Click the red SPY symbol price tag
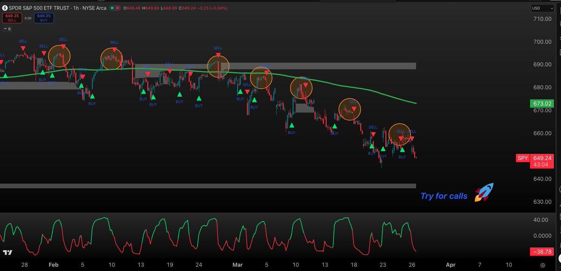Viewport: 561px width, 271px height. coord(522,158)
